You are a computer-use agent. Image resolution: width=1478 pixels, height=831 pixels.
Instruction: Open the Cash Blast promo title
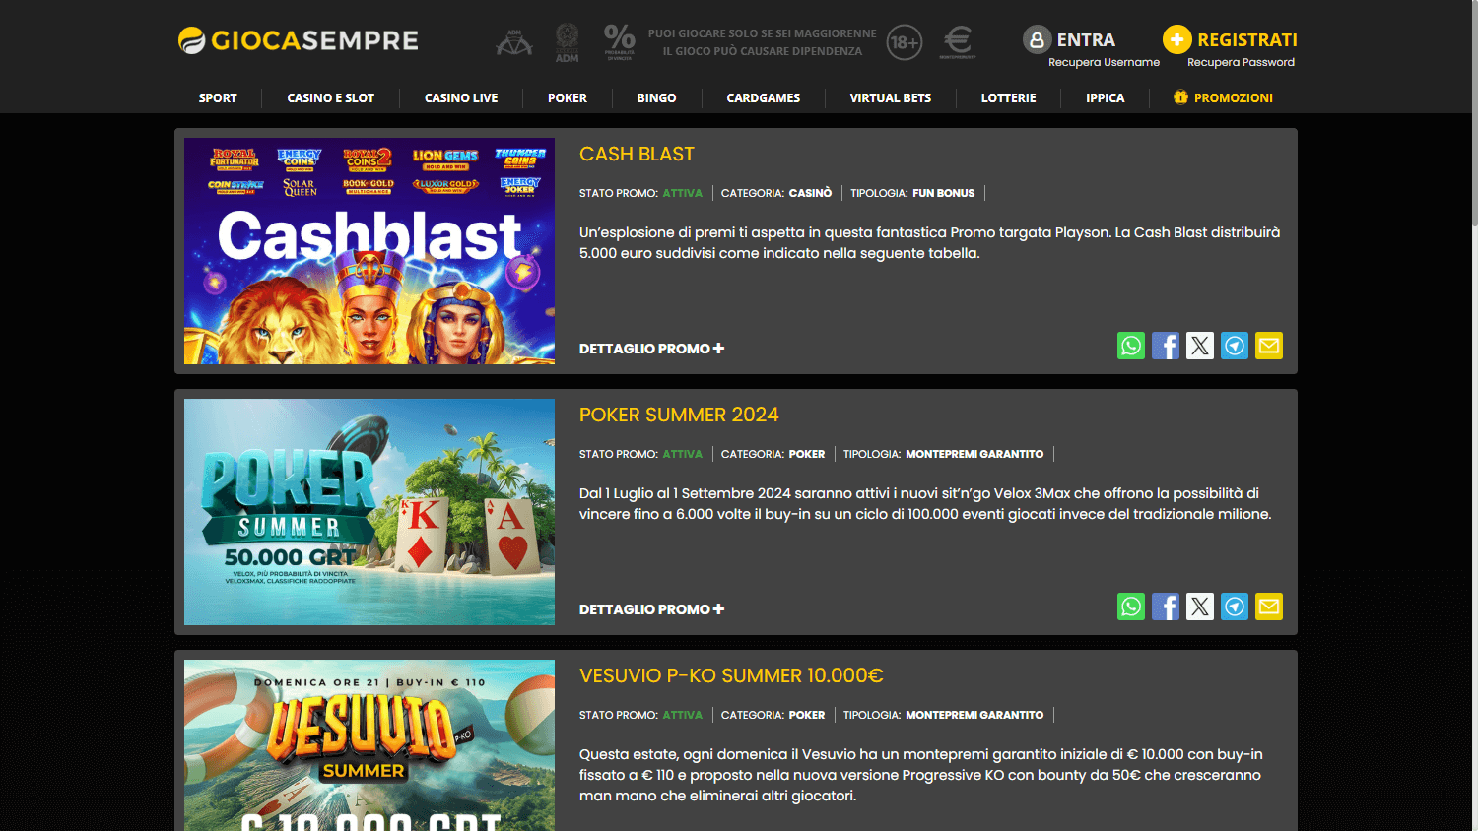(x=637, y=154)
